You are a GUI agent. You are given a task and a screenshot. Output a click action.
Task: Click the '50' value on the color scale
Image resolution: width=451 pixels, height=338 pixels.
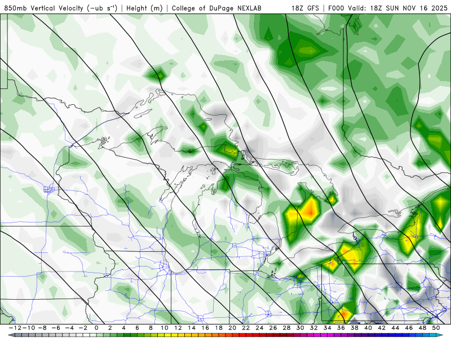(436, 328)
